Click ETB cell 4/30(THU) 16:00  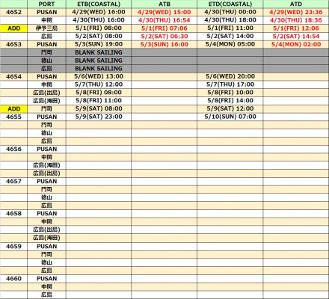click(99, 20)
